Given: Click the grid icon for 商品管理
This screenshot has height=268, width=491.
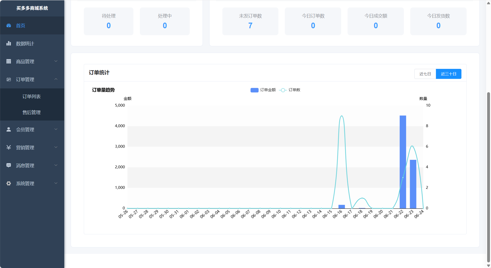Looking at the screenshot, I should (x=9, y=61).
